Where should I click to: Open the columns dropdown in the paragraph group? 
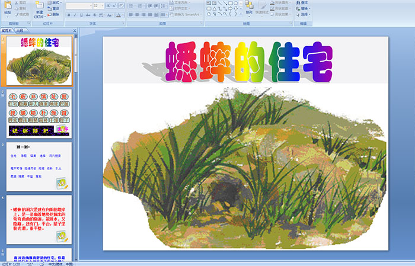click(x=164, y=15)
